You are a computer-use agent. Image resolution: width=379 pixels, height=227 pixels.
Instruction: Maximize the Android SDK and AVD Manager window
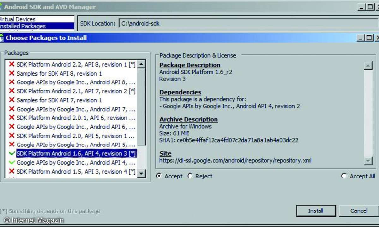point(370,7)
